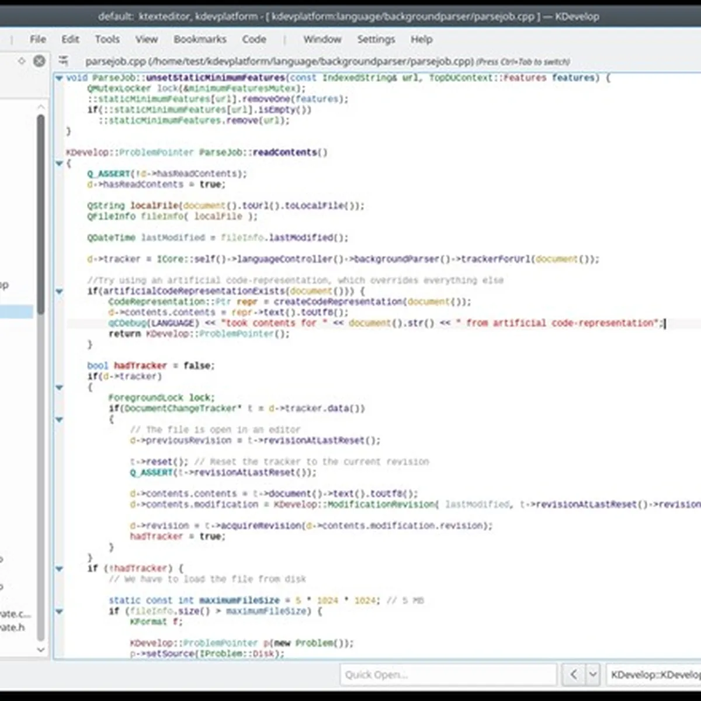
Task: Click the 'KDevelop::ProblemPointer p(new Problem());' line
Action: click(x=242, y=643)
